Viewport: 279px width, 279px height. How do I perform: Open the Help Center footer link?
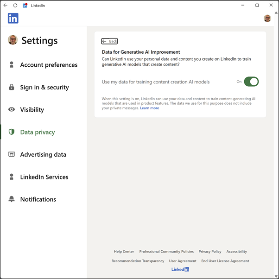[124, 252]
